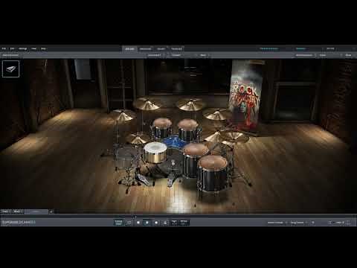Toggle the metronome
Image resolution: width=357 pixels, height=268 pixels.
tap(165, 223)
